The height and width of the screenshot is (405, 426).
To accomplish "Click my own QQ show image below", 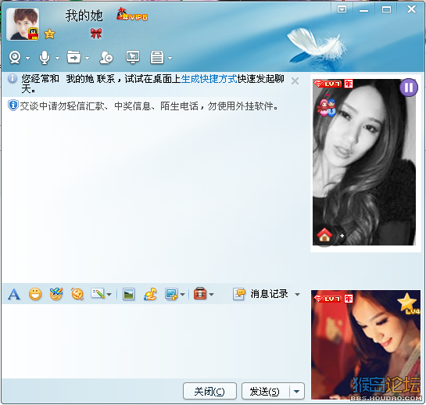I will tap(366, 346).
